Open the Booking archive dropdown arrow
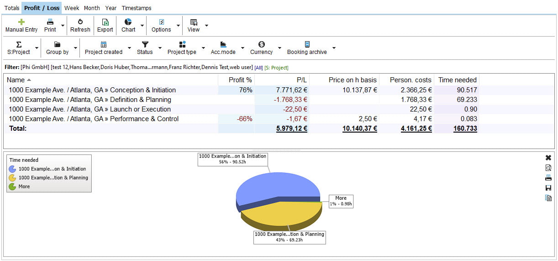Viewport: 558px width, 261px height. point(334,48)
